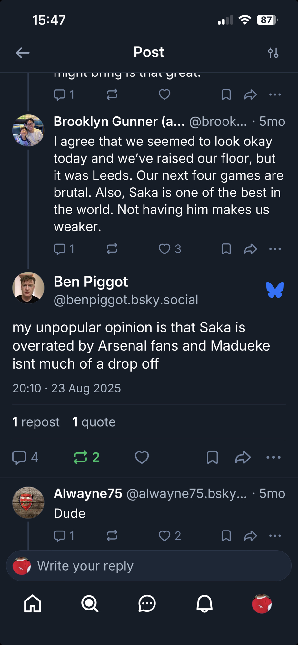Open more options on Alwayne75's reply
The image size is (298, 645).
[x=275, y=536]
